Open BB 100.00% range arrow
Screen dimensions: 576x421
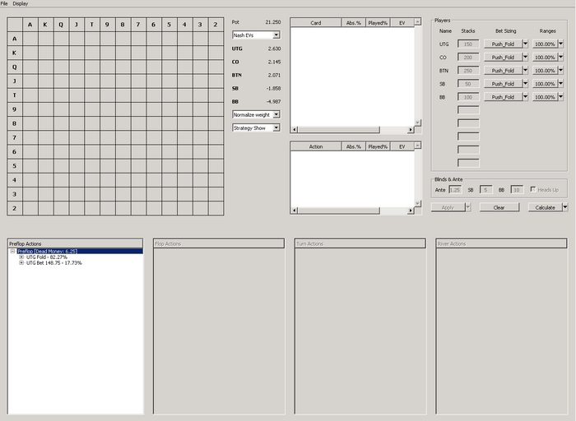(x=560, y=97)
